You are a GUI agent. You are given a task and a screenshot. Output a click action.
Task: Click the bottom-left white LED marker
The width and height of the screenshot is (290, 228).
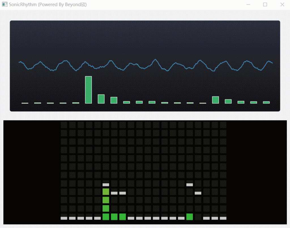coord(64,218)
